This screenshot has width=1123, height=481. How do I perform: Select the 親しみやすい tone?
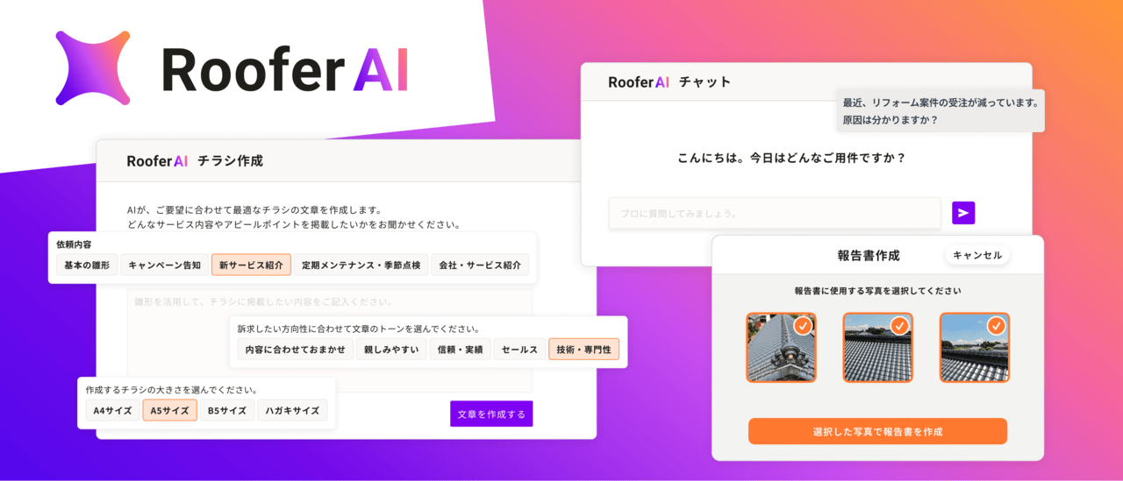point(391,350)
